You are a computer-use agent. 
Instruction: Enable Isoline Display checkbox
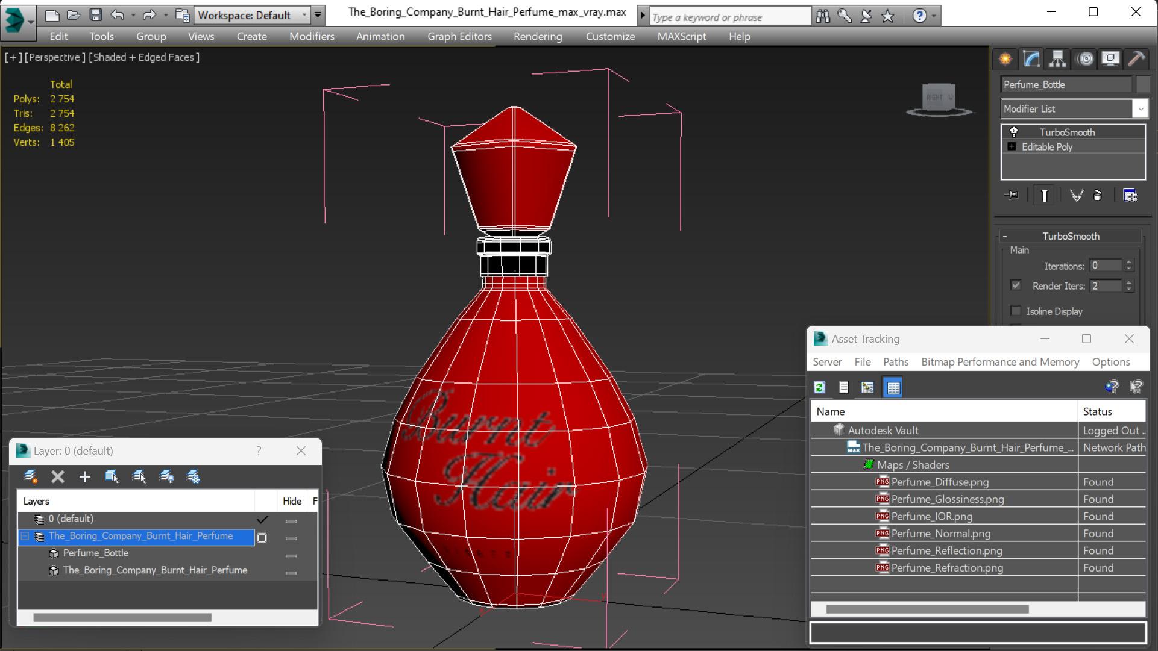pyautogui.click(x=1016, y=311)
